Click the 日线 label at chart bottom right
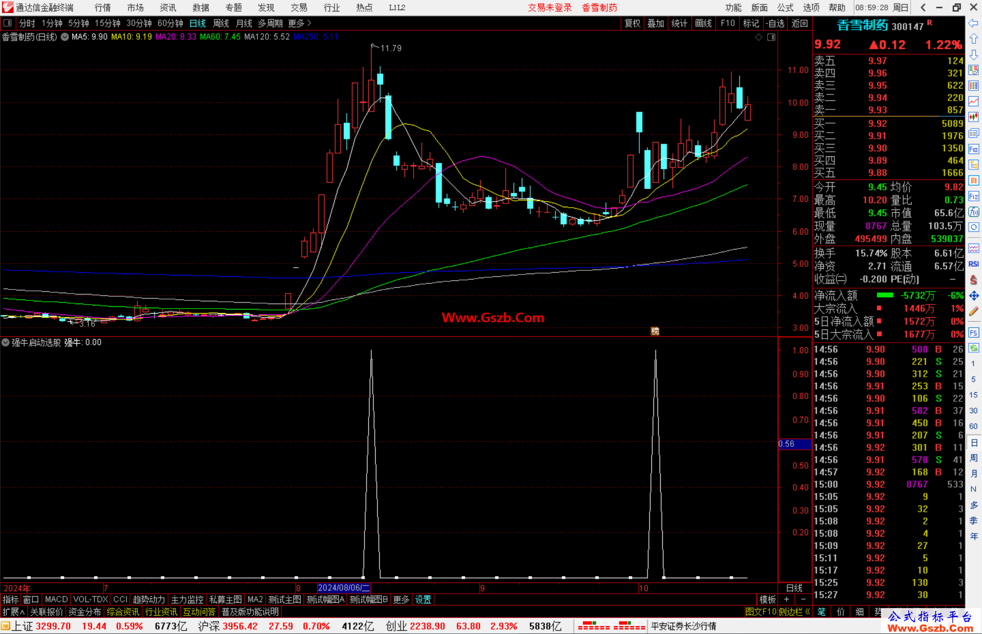This screenshot has width=982, height=634. point(794,588)
